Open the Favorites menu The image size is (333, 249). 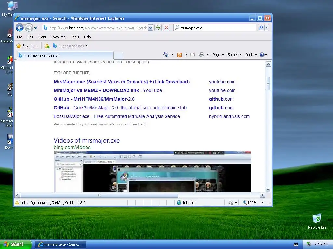pos(58,37)
